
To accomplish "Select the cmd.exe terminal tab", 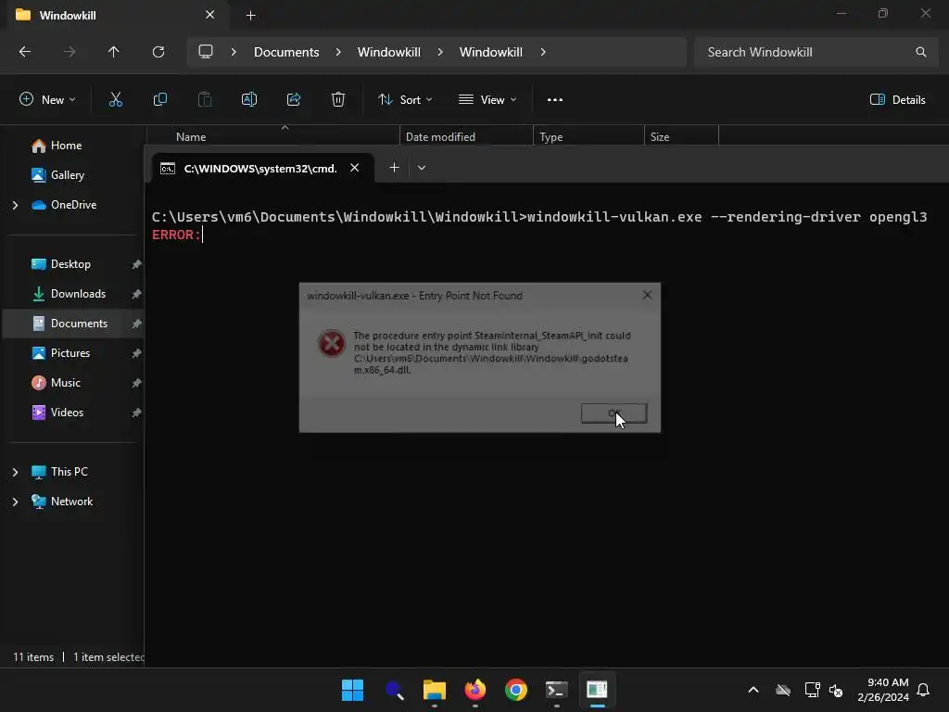I will pyautogui.click(x=262, y=168).
